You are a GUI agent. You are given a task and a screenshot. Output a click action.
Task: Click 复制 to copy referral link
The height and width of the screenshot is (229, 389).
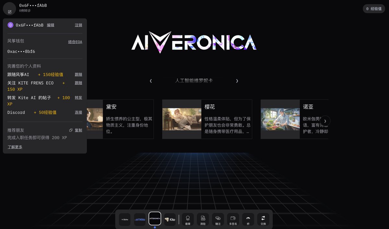78,130
